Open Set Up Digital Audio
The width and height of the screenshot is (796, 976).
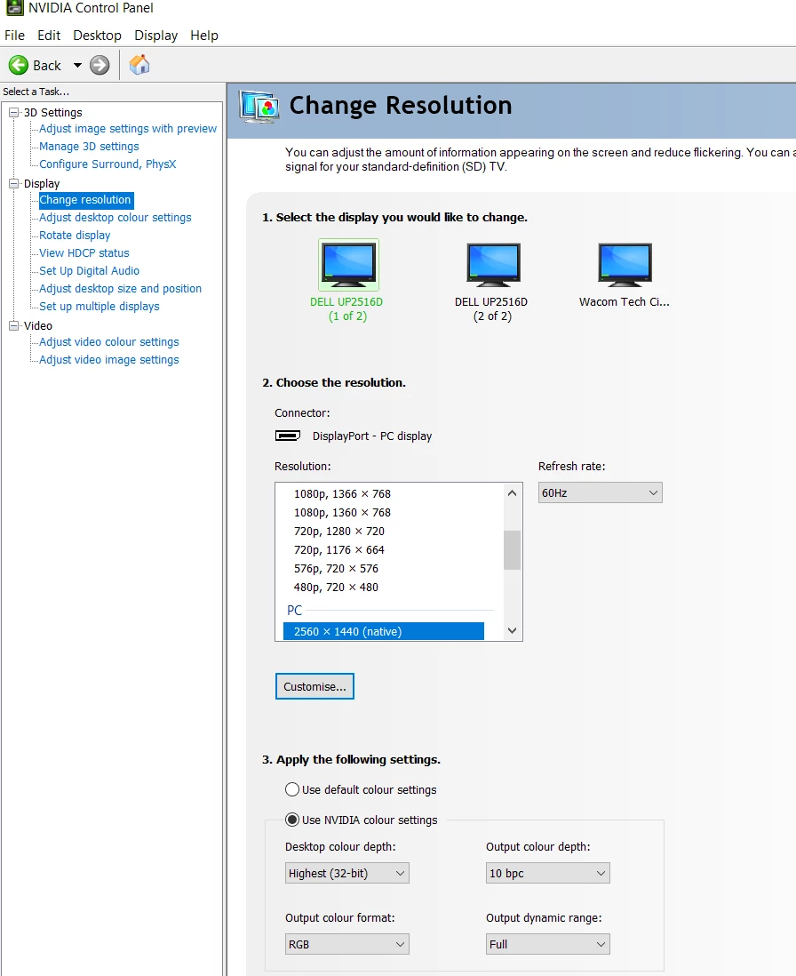click(89, 271)
